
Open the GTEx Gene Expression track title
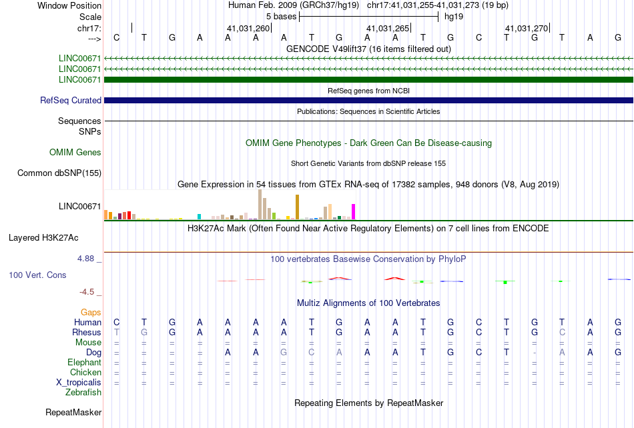coord(368,184)
